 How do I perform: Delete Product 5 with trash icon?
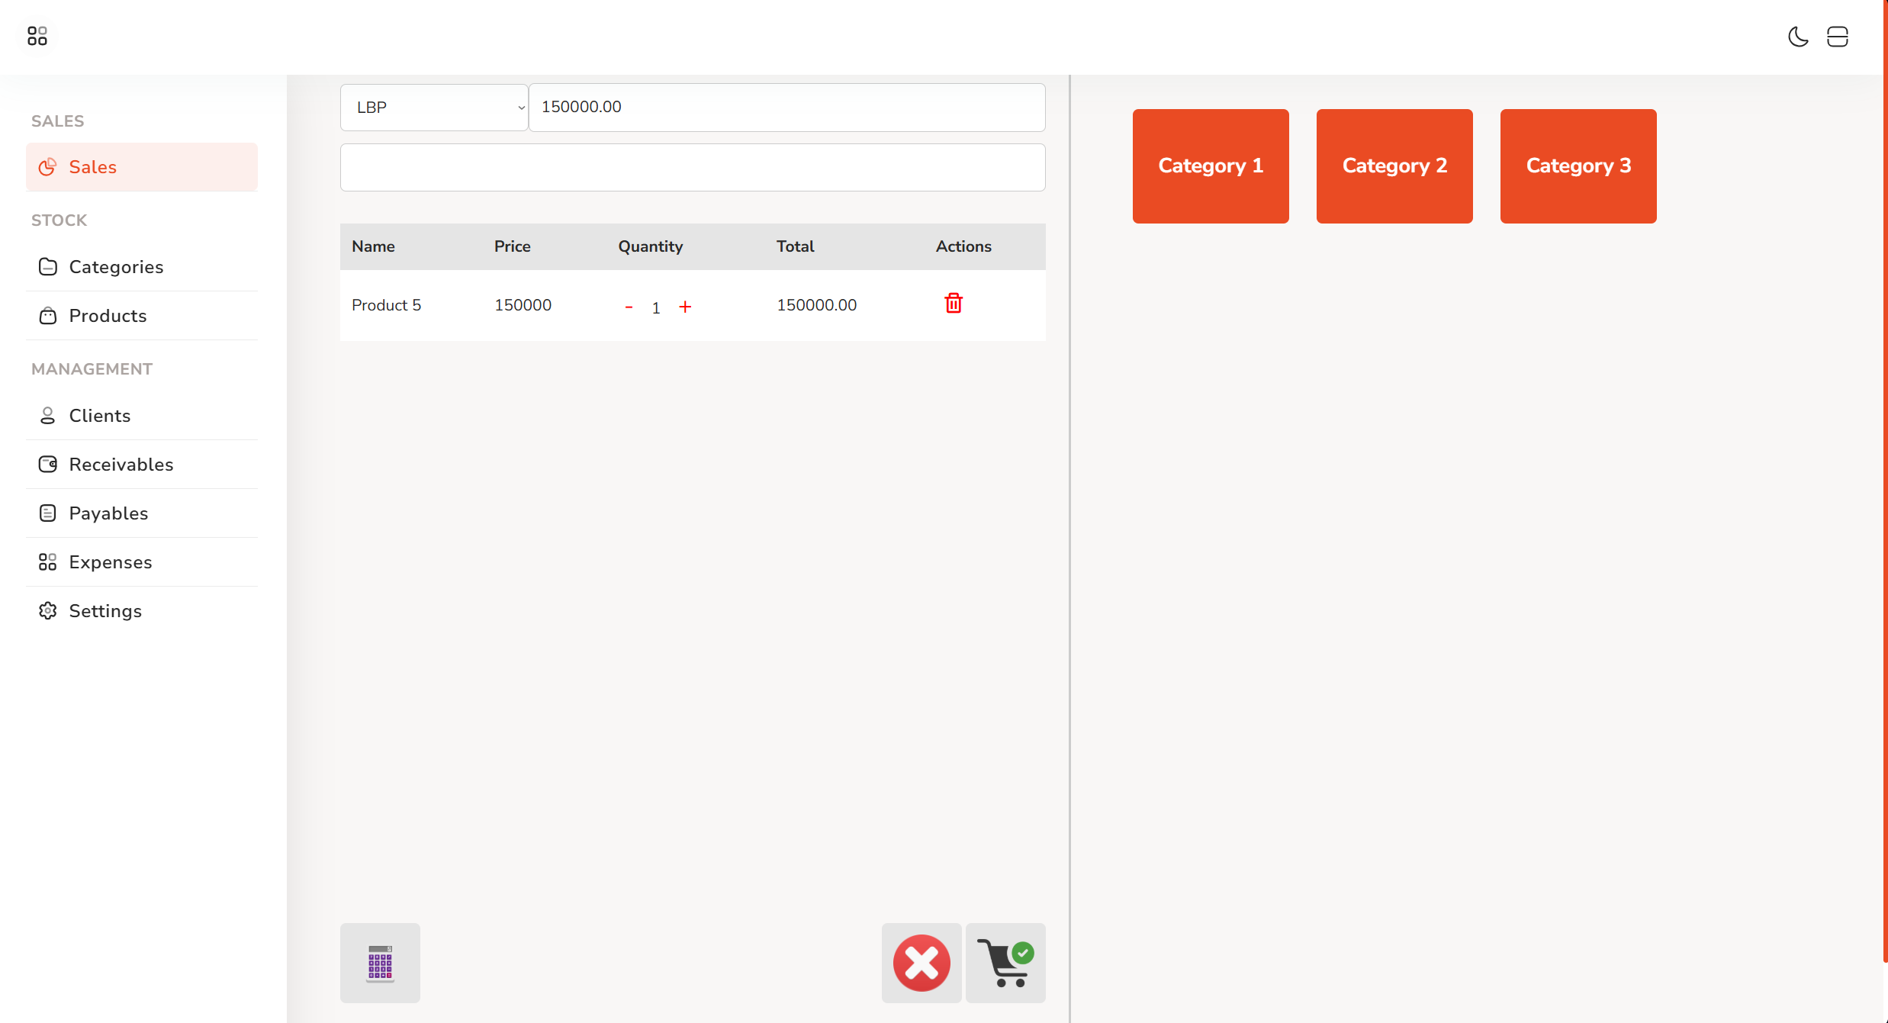pyautogui.click(x=954, y=304)
